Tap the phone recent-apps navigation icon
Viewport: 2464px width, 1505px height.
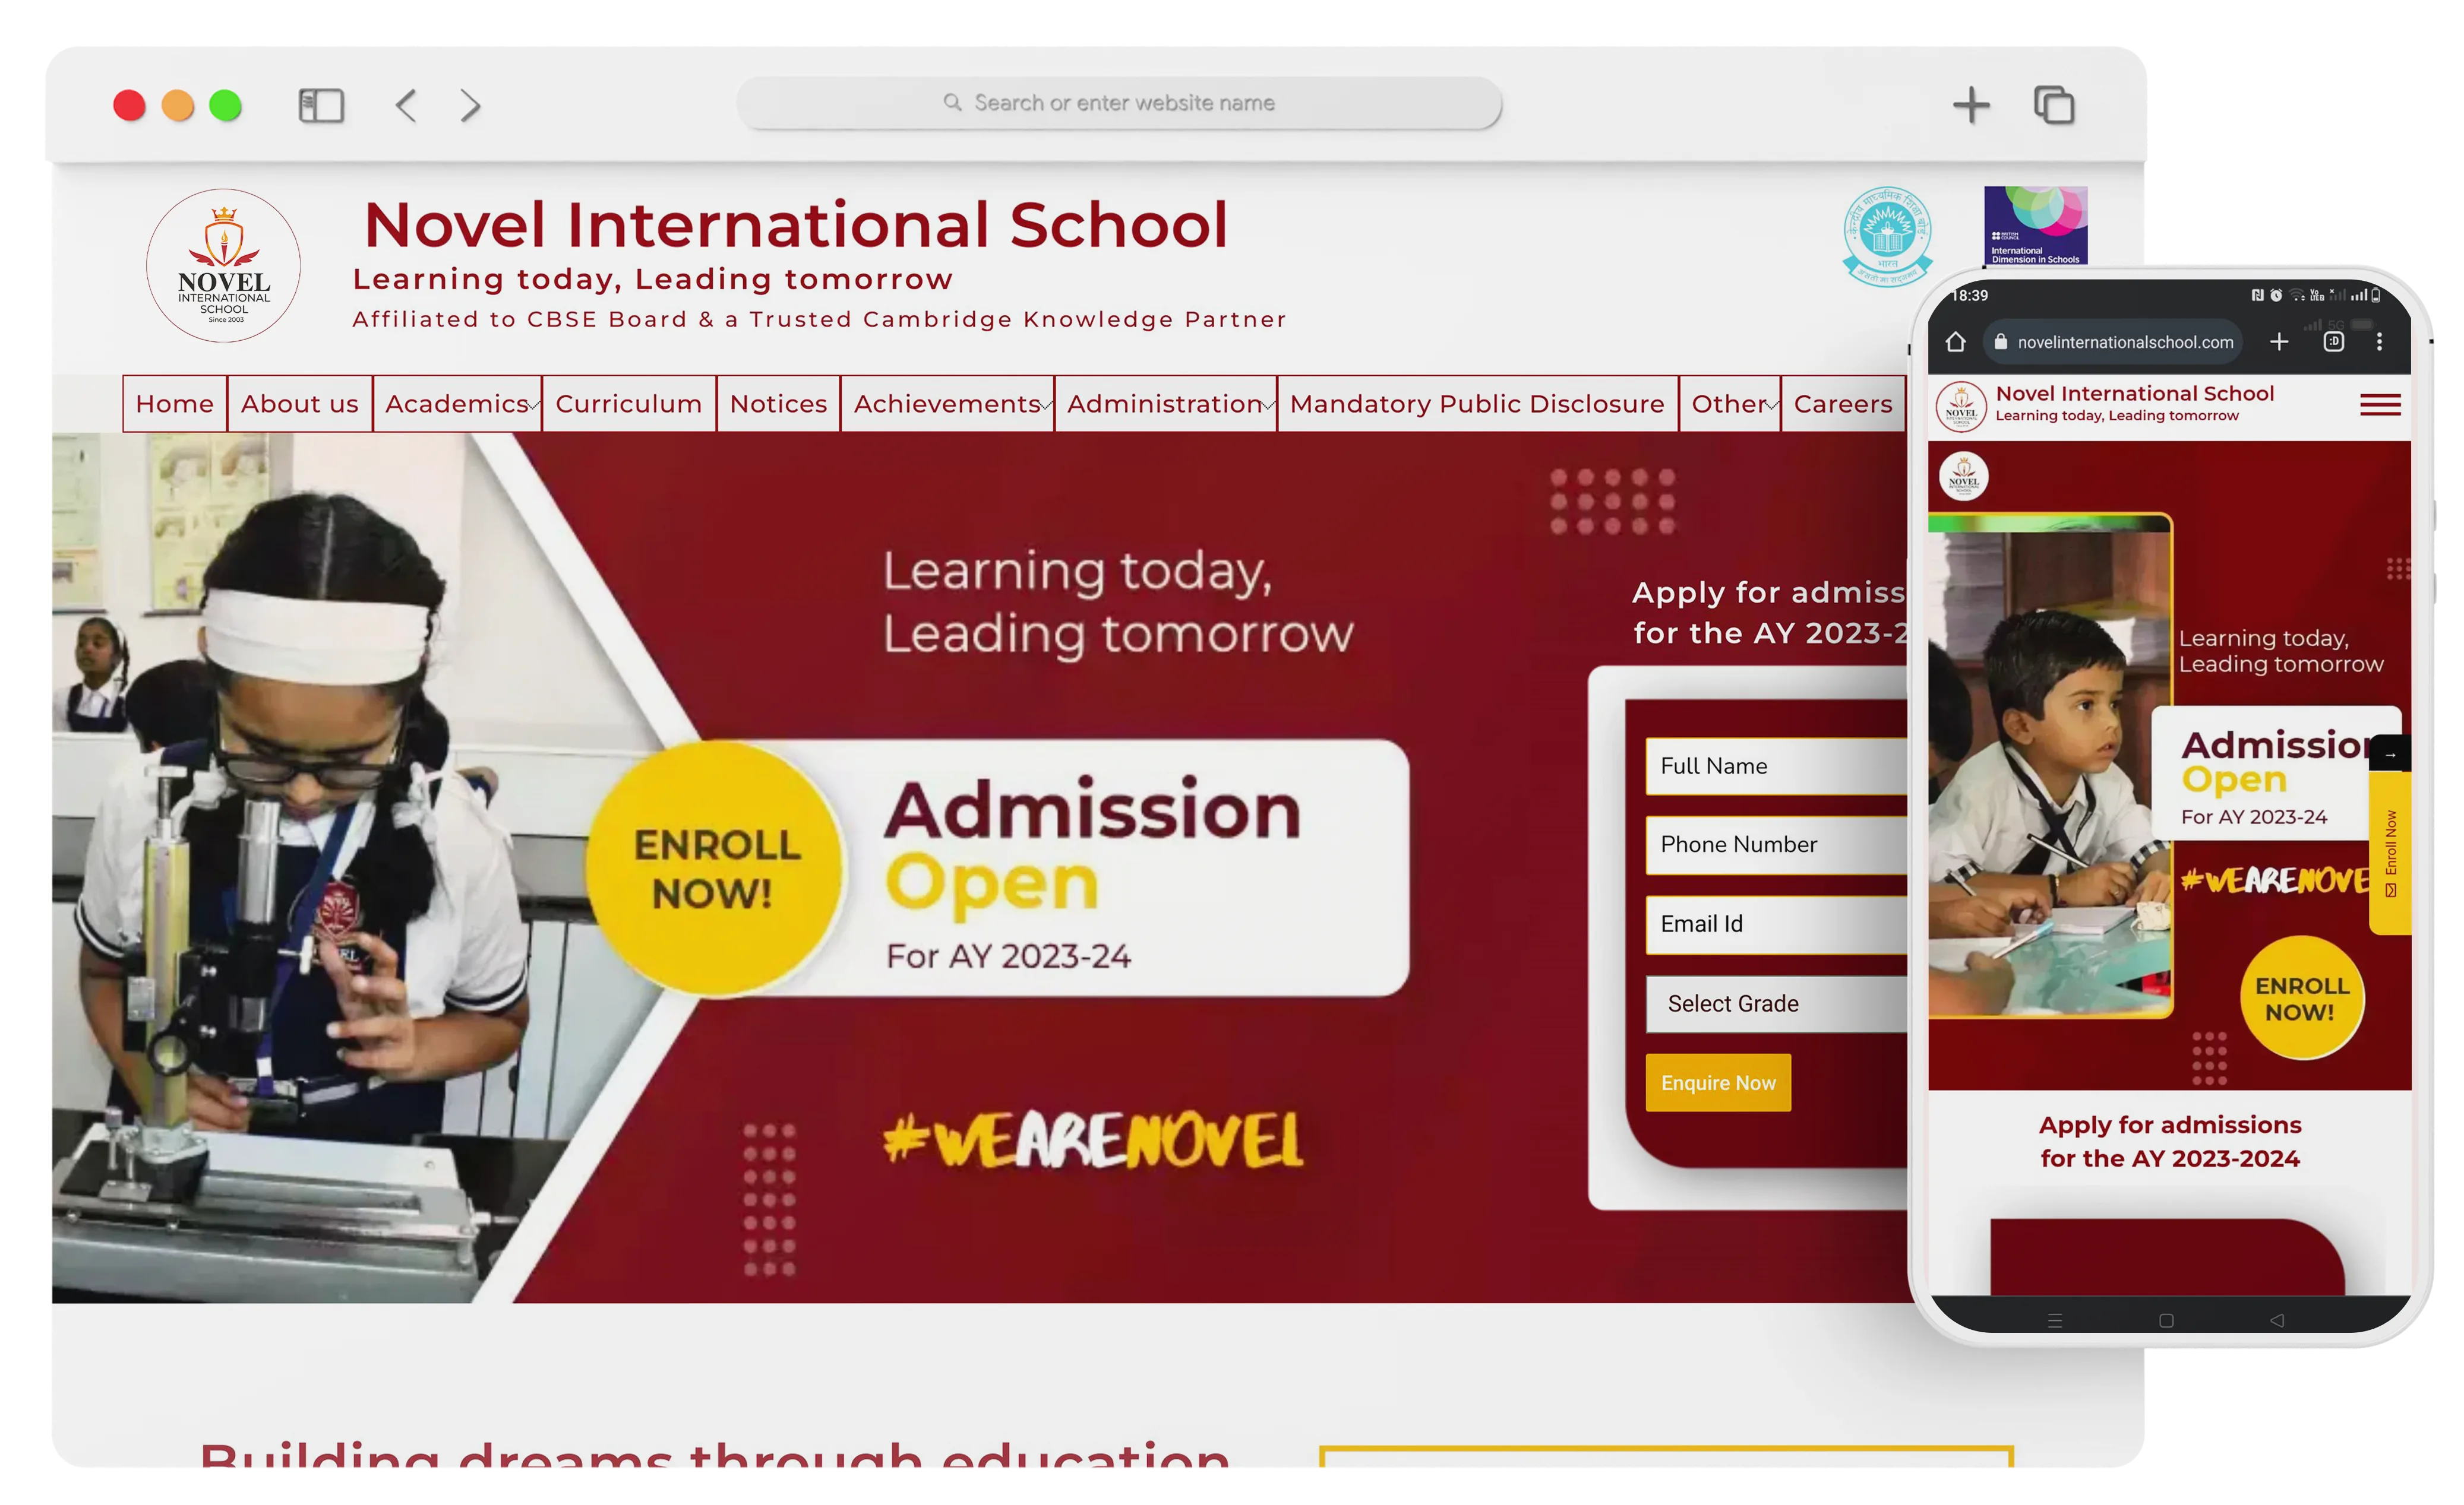coord(2055,1320)
